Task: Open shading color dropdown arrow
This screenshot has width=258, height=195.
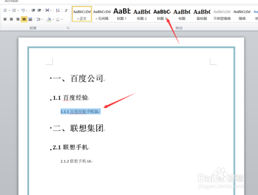Action: pos(53,20)
